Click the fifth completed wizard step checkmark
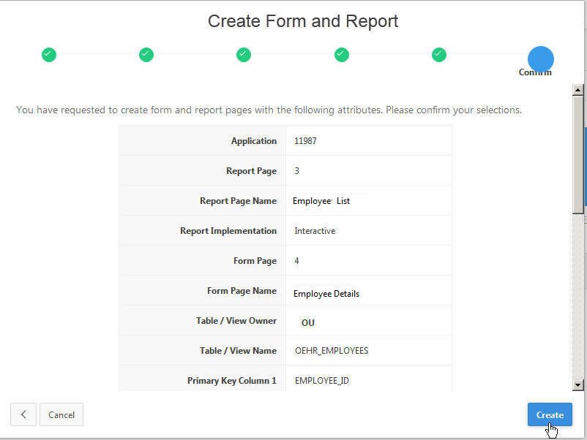Screen dimensions: 587x440 pyautogui.click(x=439, y=54)
